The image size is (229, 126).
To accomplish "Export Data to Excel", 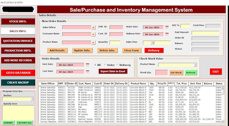I will tap(113, 71).
